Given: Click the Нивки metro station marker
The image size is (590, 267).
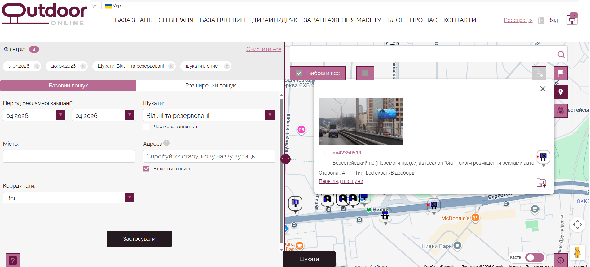Looking at the screenshot, I should 369,210.
